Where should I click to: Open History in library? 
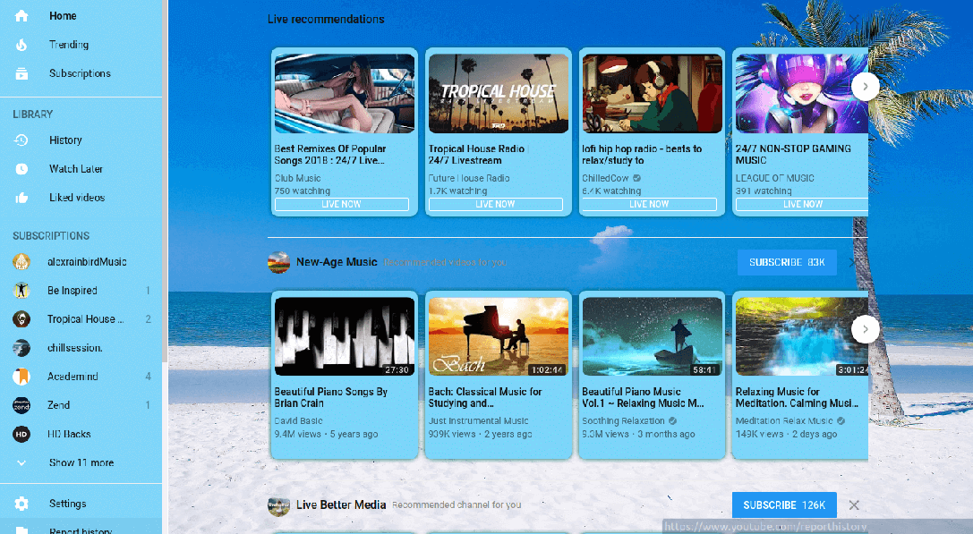(x=81, y=140)
